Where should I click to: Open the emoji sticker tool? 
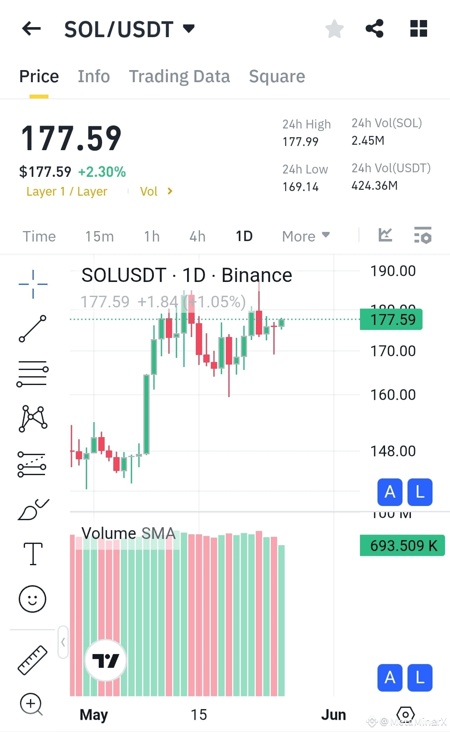(x=32, y=599)
